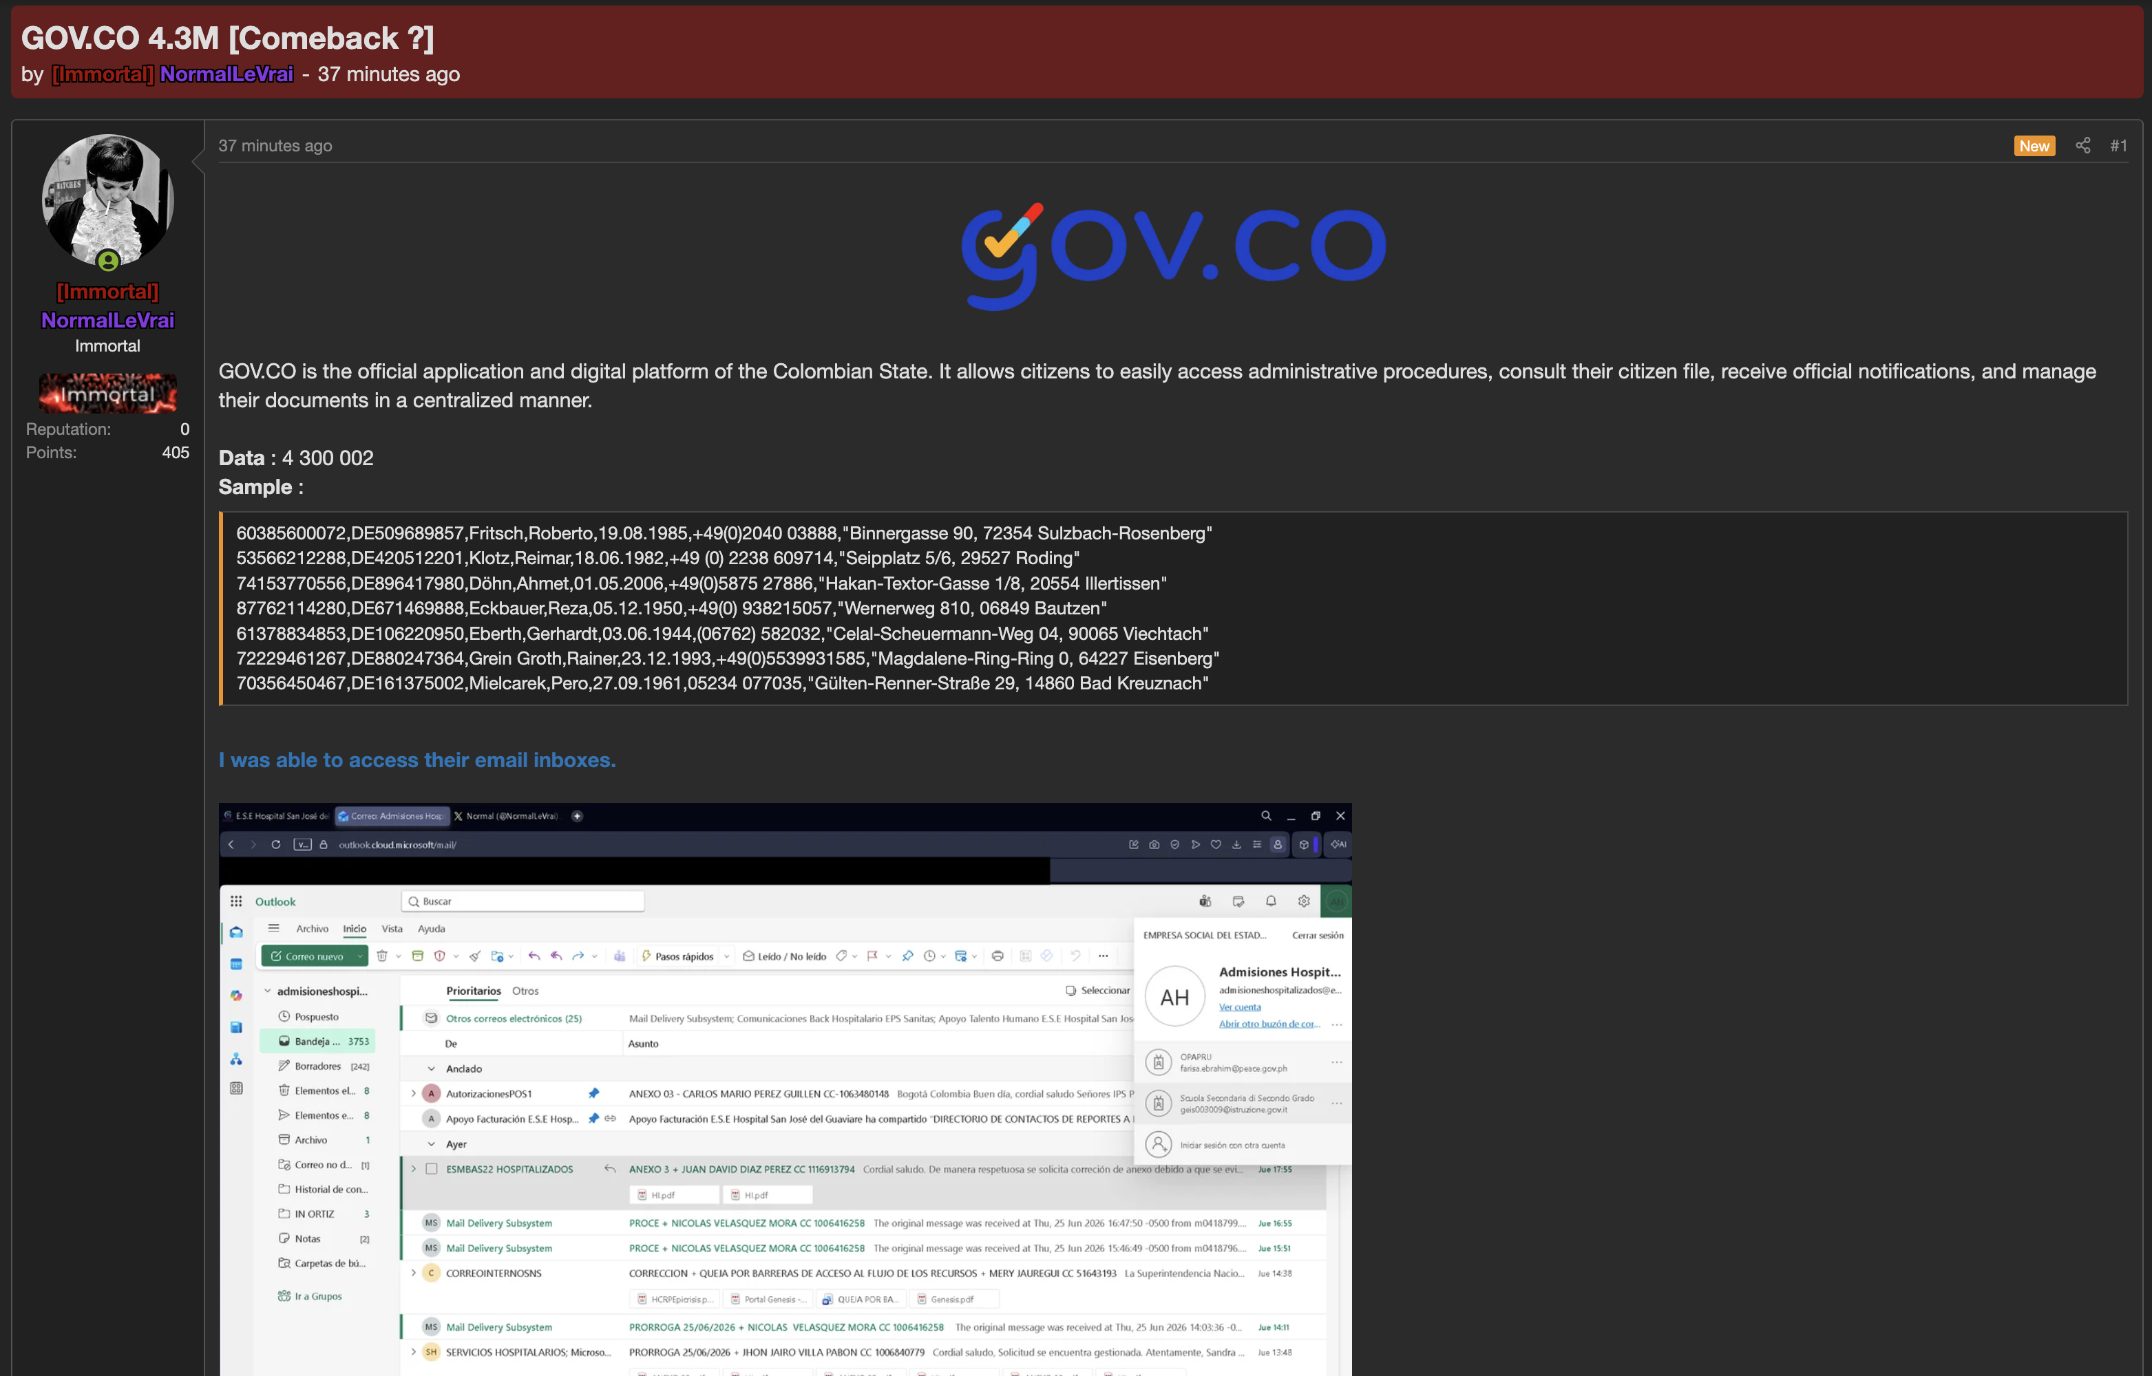Click the Delete trash icon in Outlook toolbar
Viewport: 2152px width, 1376px height.
pyautogui.click(x=382, y=956)
